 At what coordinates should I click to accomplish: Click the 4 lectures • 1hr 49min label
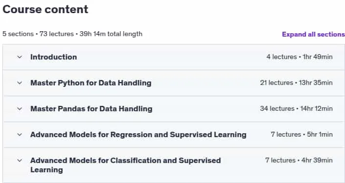click(x=299, y=57)
